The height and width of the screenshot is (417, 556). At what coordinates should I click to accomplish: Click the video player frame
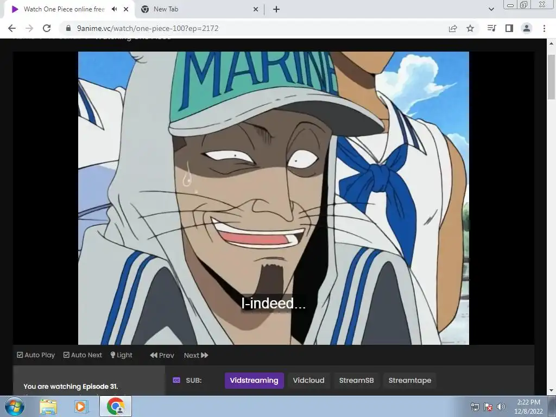coord(274,198)
